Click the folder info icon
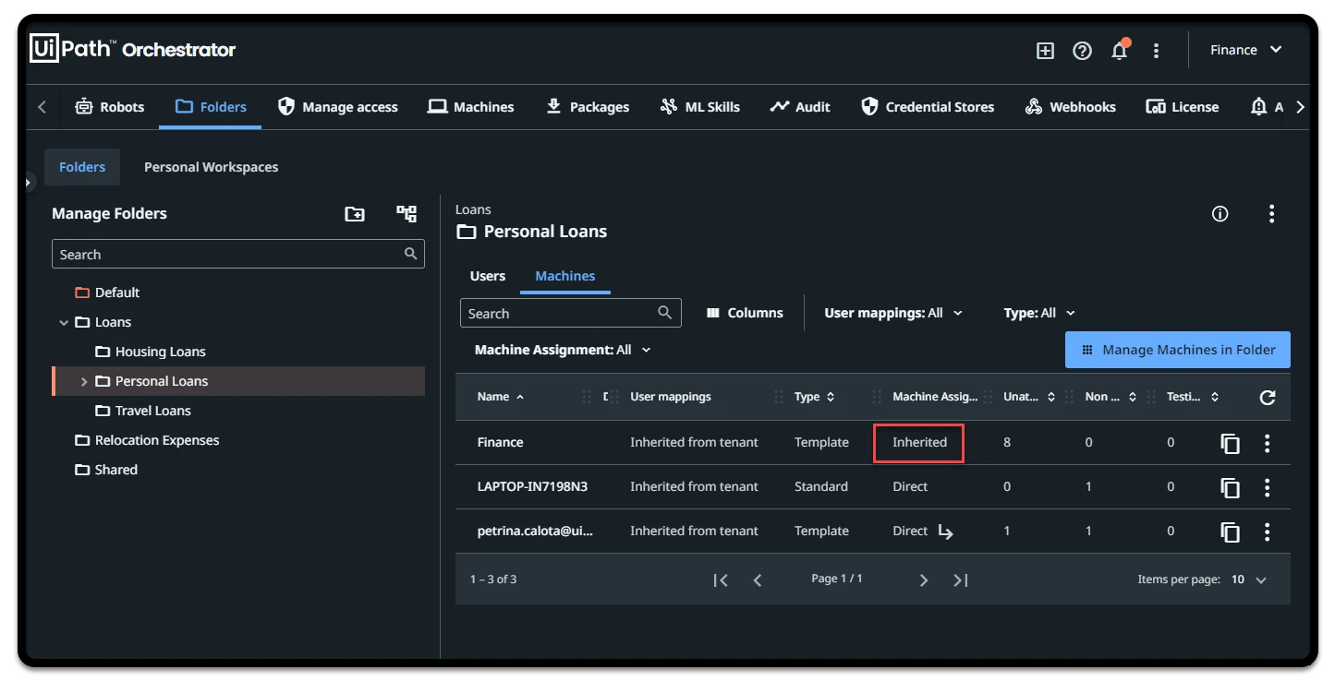This screenshot has width=1335, height=681. [1220, 214]
